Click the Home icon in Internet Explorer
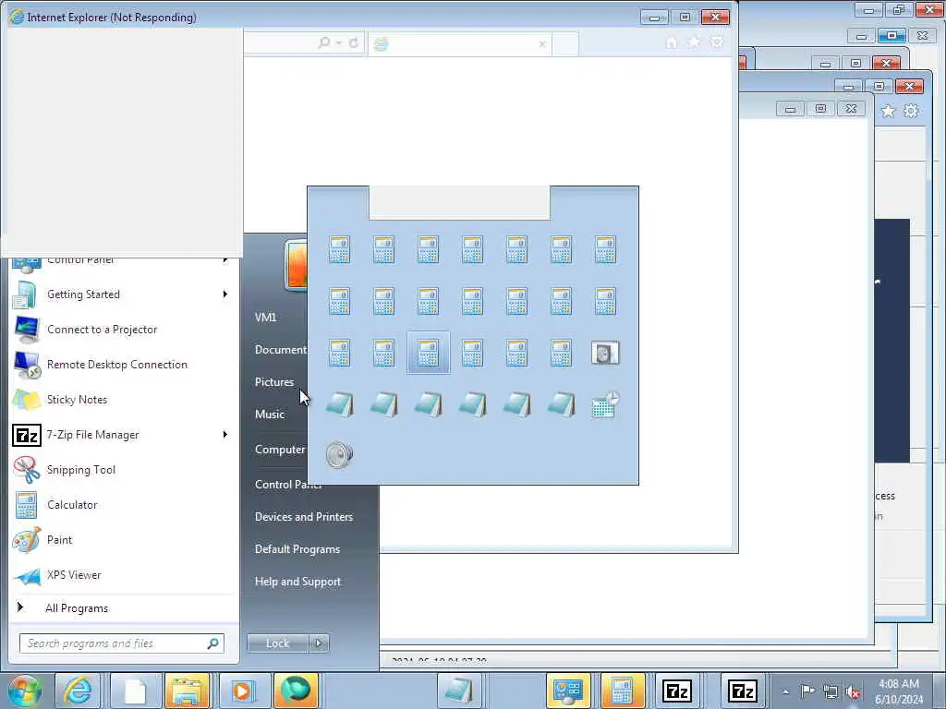This screenshot has height=709, width=946. (x=672, y=42)
